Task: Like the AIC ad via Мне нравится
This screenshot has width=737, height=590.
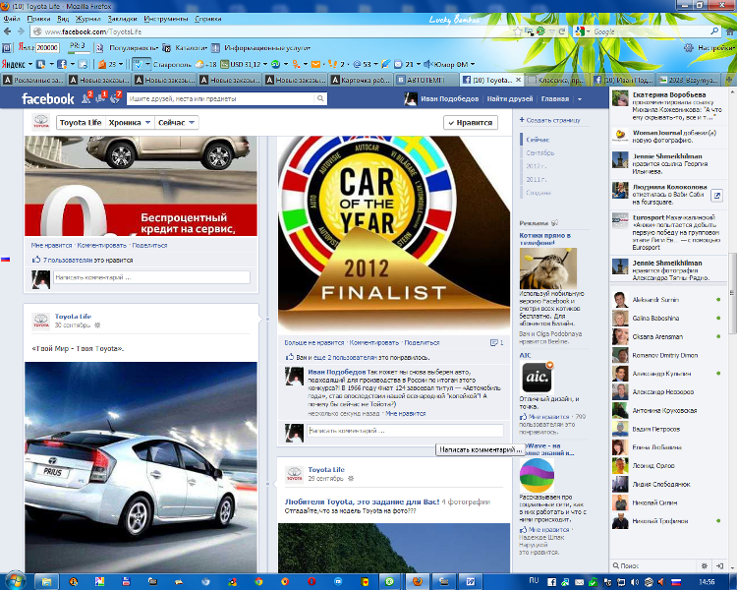Action: pyautogui.click(x=548, y=416)
